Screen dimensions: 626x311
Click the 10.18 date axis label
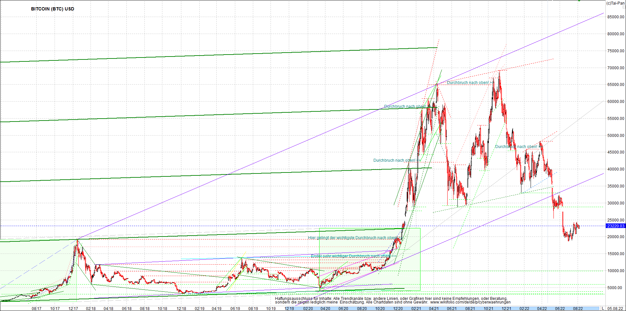tap(162, 308)
